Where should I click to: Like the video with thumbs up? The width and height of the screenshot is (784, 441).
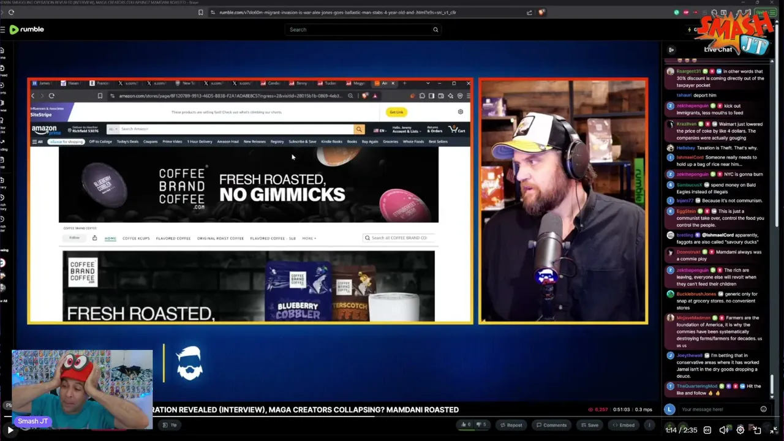[466, 425]
